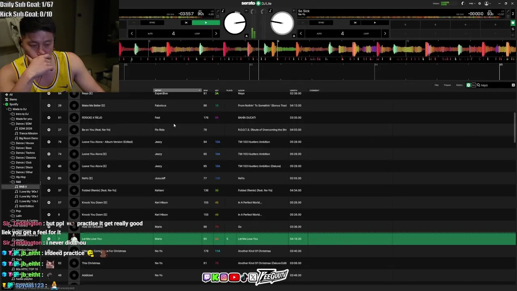Open the Prepare panel tab
Viewport: 517px width, 291px height.
(448, 85)
